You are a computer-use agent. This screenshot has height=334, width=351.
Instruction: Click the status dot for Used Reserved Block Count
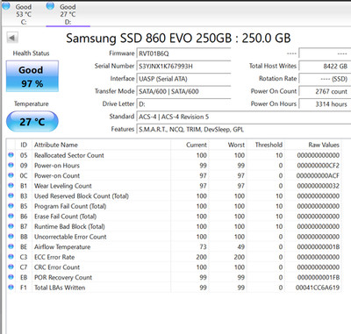[11, 195]
